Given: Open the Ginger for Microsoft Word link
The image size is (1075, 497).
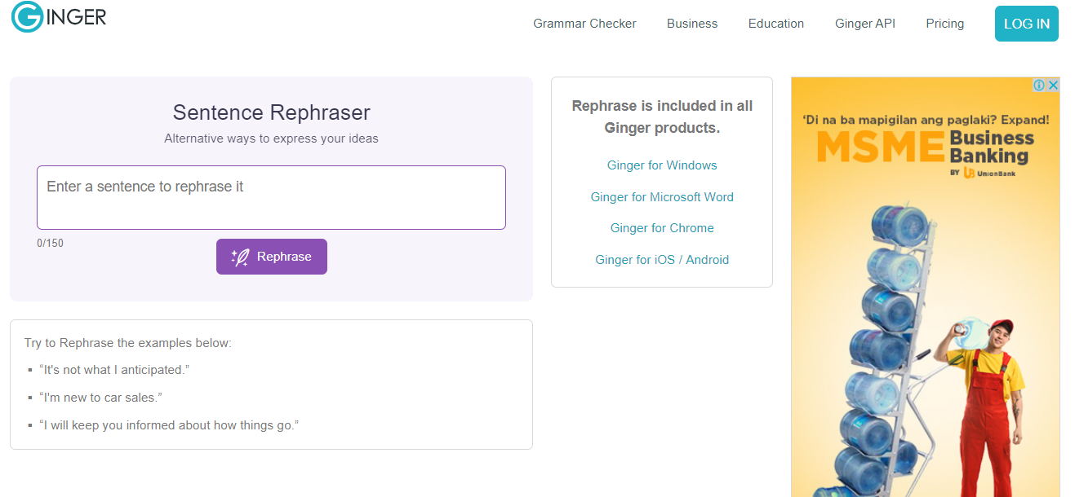Looking at the screenshot, I should 662,197.
